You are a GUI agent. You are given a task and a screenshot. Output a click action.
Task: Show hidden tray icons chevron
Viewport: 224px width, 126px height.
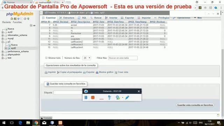point(179,123)
